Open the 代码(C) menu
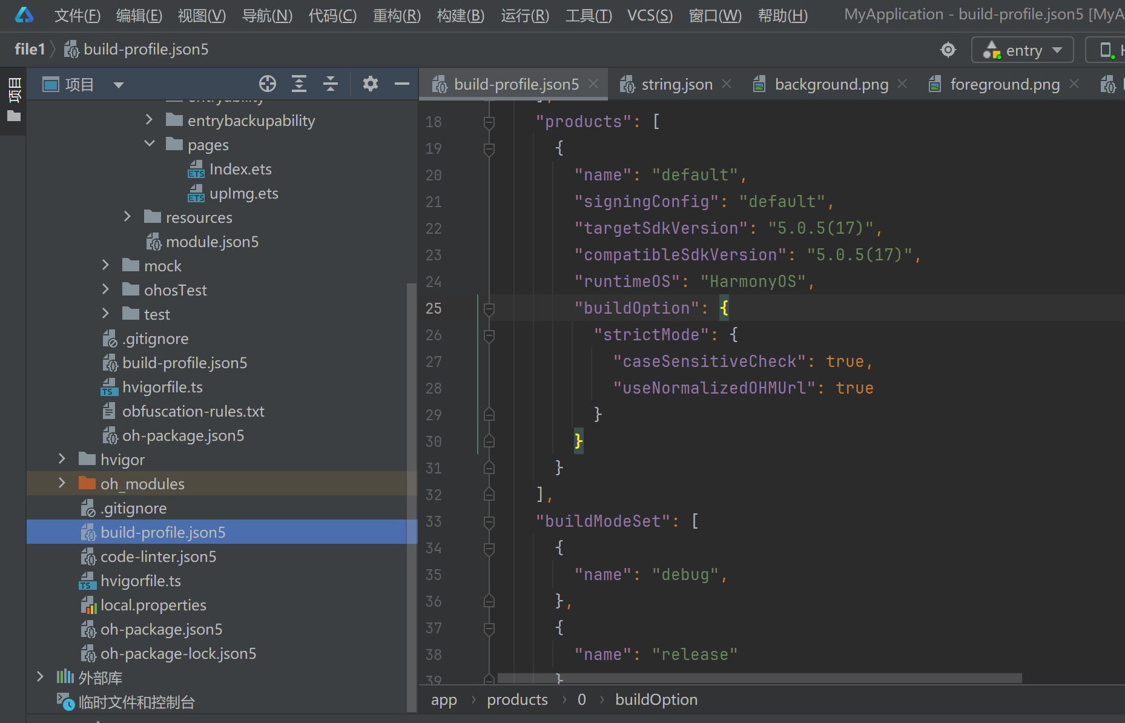1125x723 pixels. tap(332, 15)
